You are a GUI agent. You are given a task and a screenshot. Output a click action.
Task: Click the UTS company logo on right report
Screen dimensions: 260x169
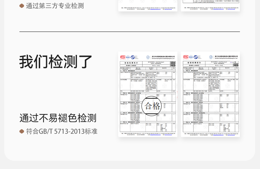(212, 57)
